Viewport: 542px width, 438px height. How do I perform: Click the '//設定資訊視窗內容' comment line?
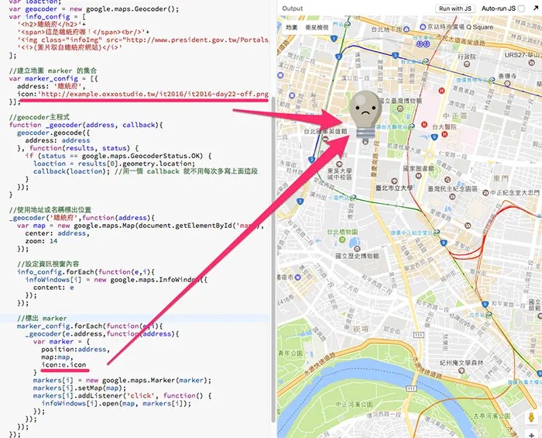pos(48,264)
